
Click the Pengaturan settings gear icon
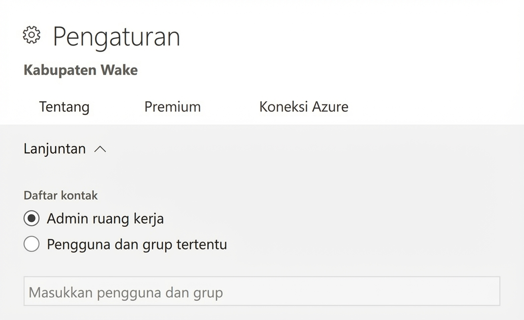point(32,34)
